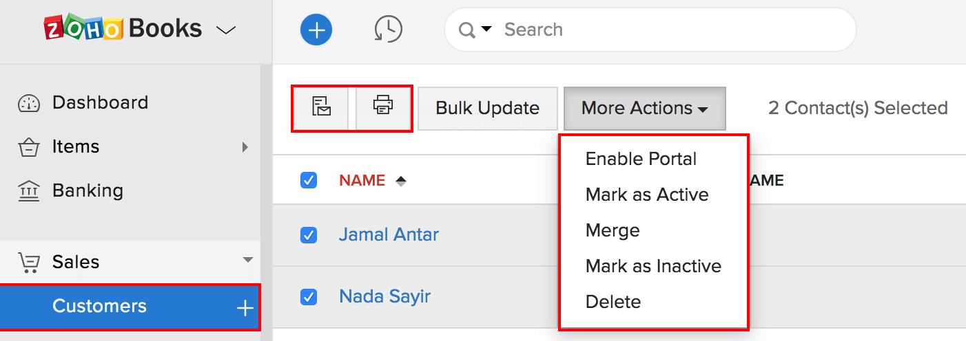Choose Enable Portal from the menu
This screenshot has width=966, height=341.
641,159
